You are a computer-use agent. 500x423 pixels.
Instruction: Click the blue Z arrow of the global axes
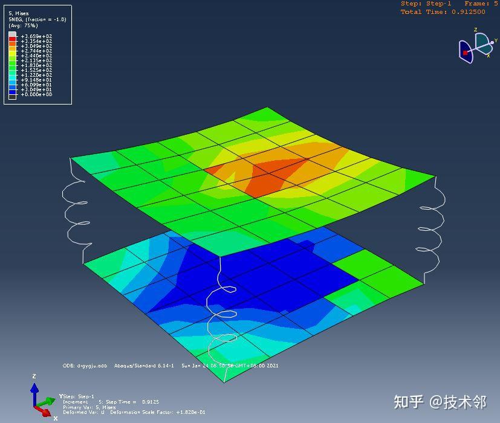[x=34, y=389]
